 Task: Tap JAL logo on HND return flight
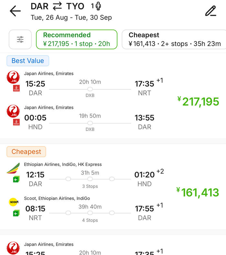coord(13,111)
